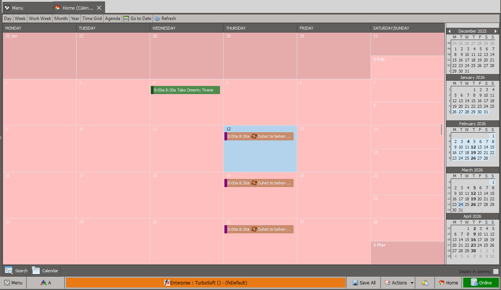Click the clipboard icon beside Actions
Image resolution: width=501 pixels, height=290 pixels.
pos(425,283)
